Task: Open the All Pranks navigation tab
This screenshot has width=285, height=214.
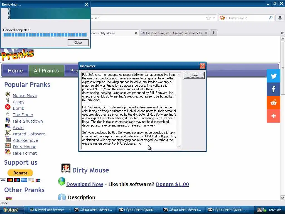Action: click(46, 70)
